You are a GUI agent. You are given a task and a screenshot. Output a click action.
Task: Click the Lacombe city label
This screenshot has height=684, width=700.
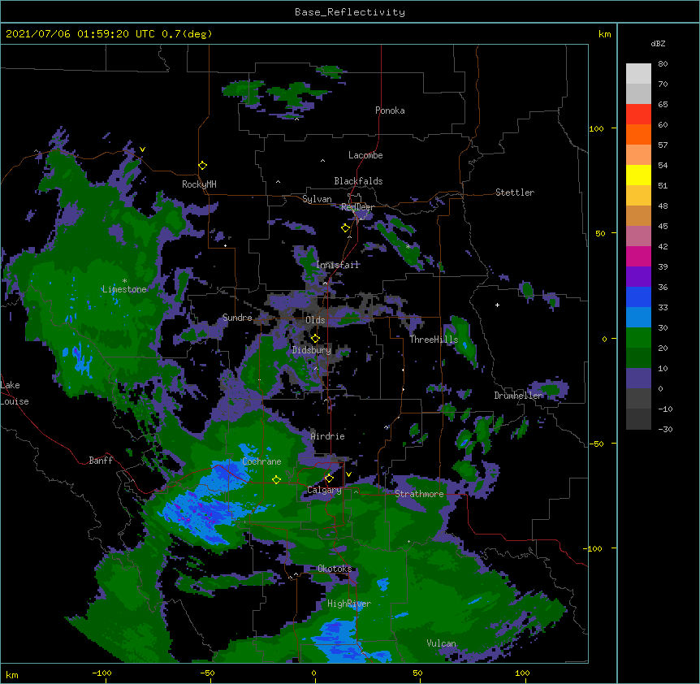(365, 155)
